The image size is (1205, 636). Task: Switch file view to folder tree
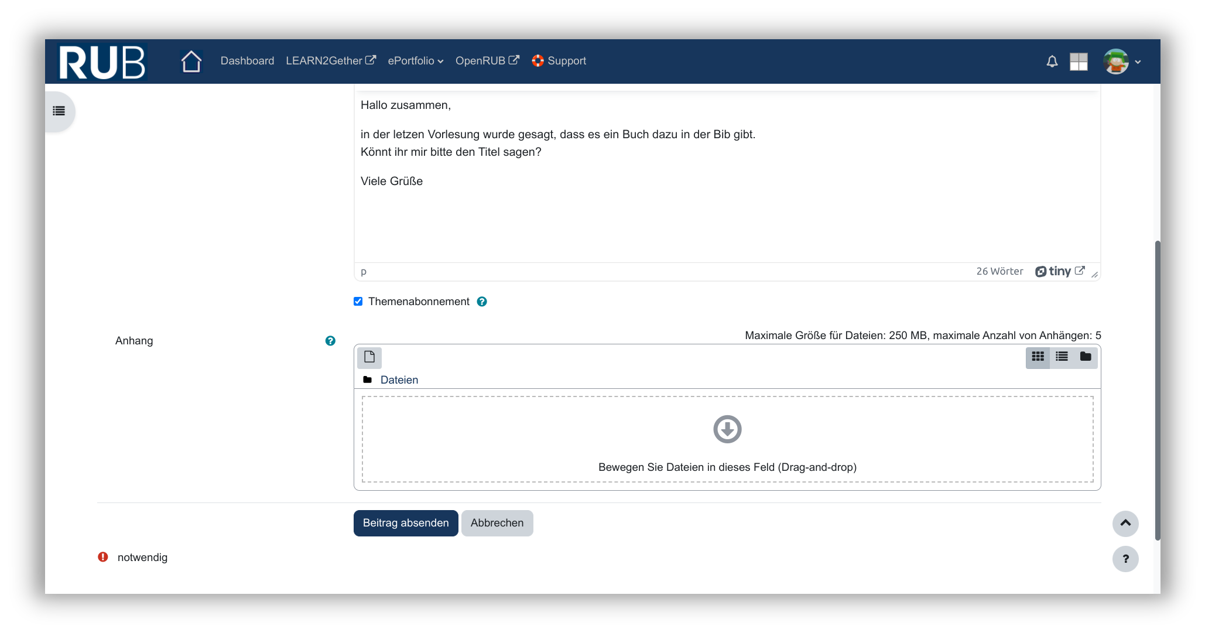[1085, 357]
